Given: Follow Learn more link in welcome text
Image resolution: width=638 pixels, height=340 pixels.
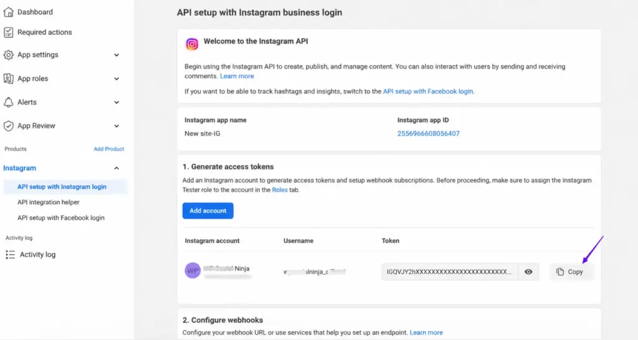Looking at the screenshot, I should pyautogui.click(x=237, y=76).
